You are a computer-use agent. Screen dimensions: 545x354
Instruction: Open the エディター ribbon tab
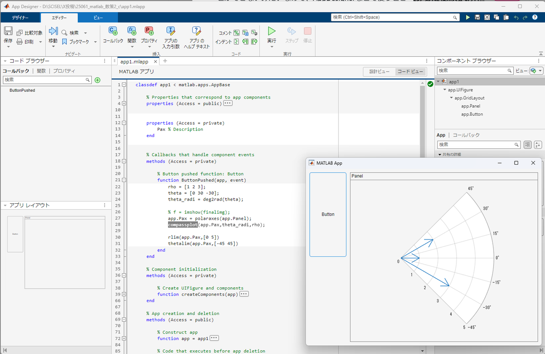click(x=59, y=17)
